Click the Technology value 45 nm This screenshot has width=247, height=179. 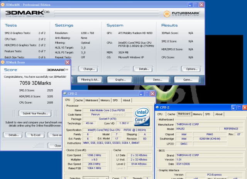tap(89, 123)
